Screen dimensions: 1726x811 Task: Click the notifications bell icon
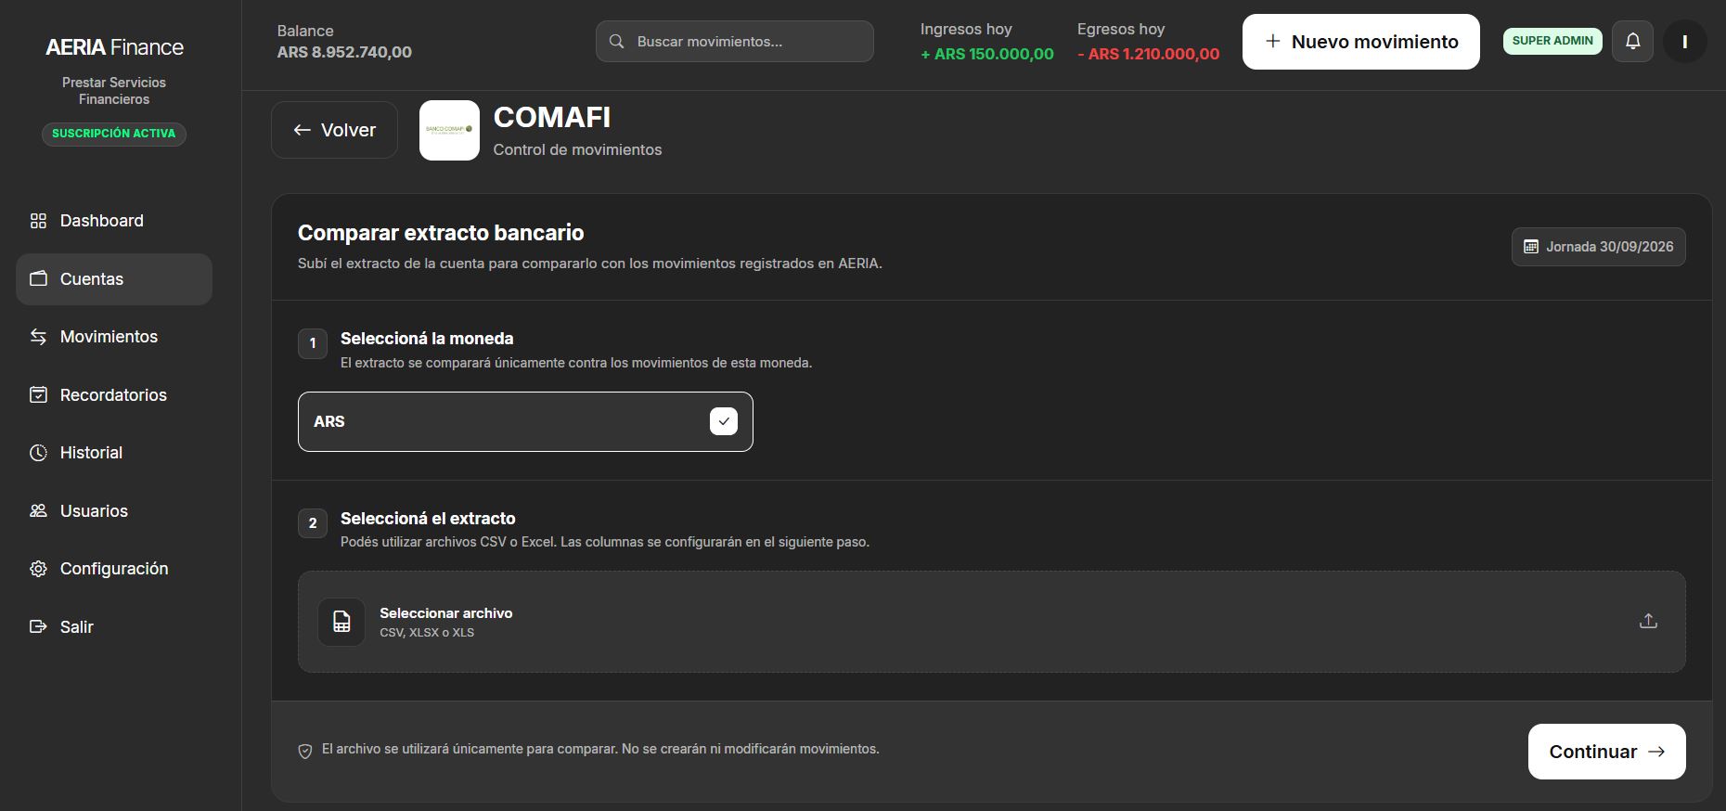click(x=1632, y=42)
